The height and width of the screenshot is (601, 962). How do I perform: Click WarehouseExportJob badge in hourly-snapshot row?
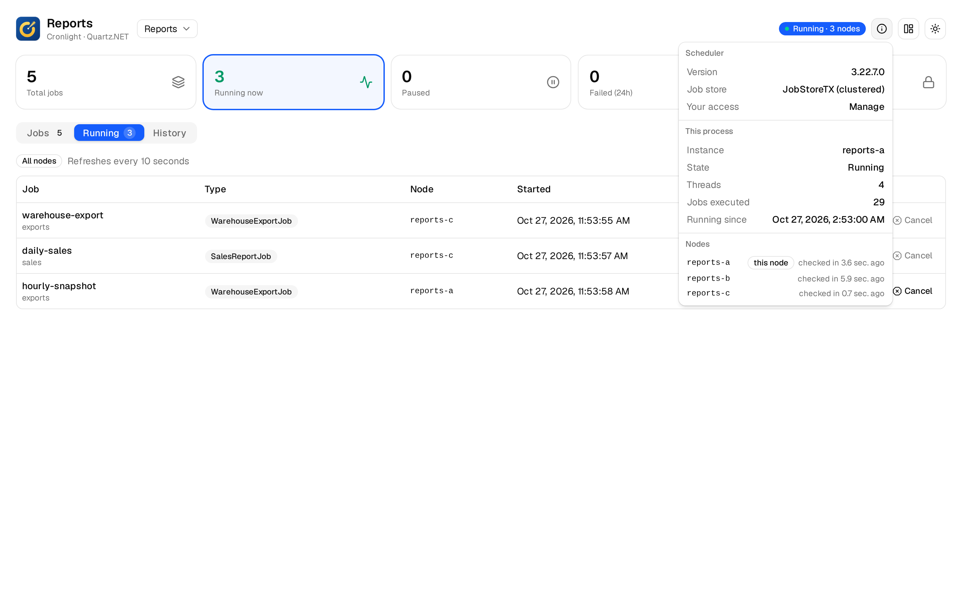(251, 292)
